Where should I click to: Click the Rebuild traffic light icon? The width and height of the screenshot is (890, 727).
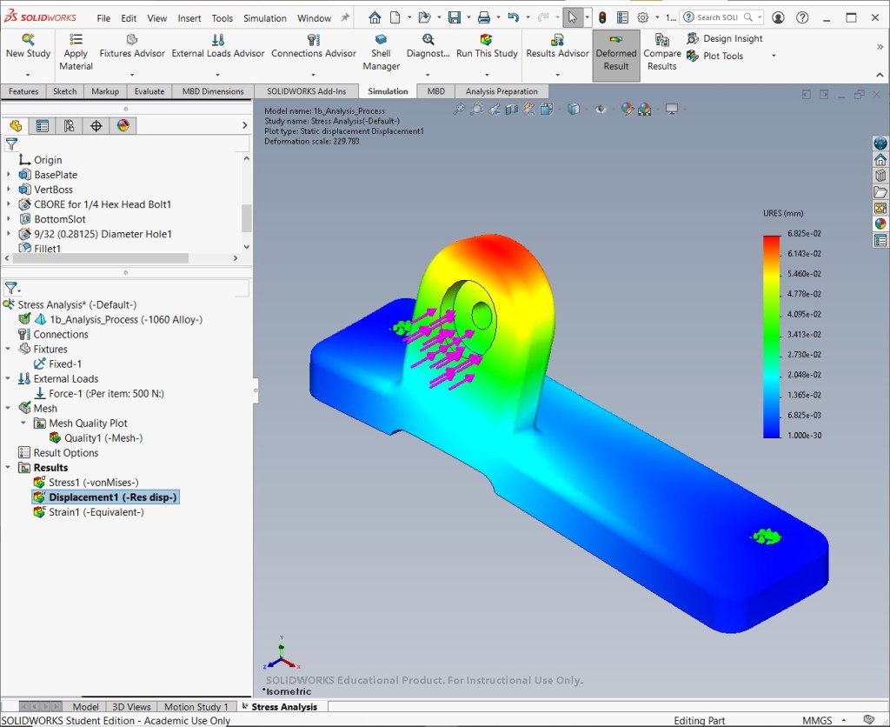click(x=602, y=17)
